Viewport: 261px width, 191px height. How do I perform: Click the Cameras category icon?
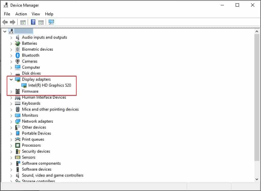click(x=18, y=61)
